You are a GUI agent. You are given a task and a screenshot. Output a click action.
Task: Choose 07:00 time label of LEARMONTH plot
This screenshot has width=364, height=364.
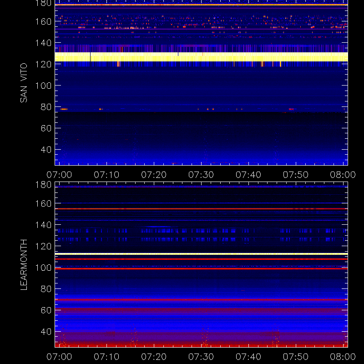(59, 357)
